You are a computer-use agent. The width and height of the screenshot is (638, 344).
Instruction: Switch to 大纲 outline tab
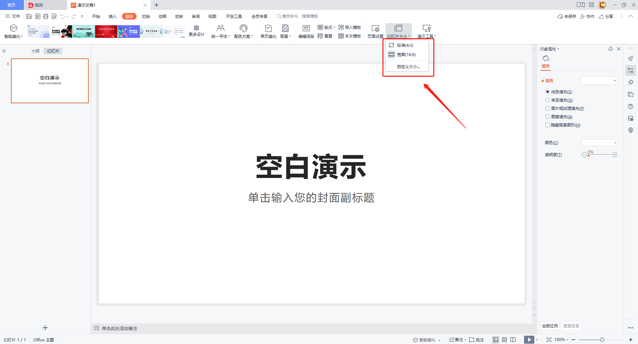tap(36, 51)
